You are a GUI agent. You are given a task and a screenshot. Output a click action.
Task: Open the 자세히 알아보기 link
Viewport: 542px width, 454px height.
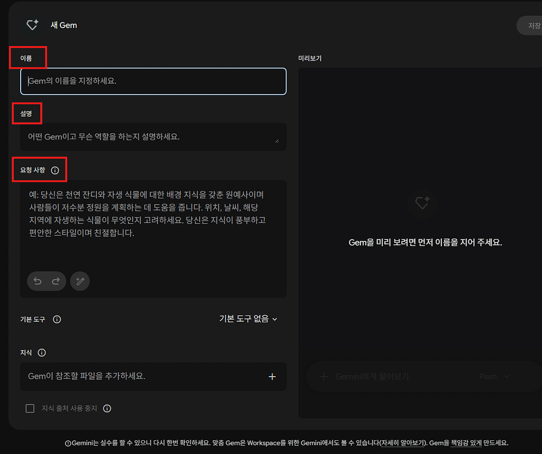403,443
